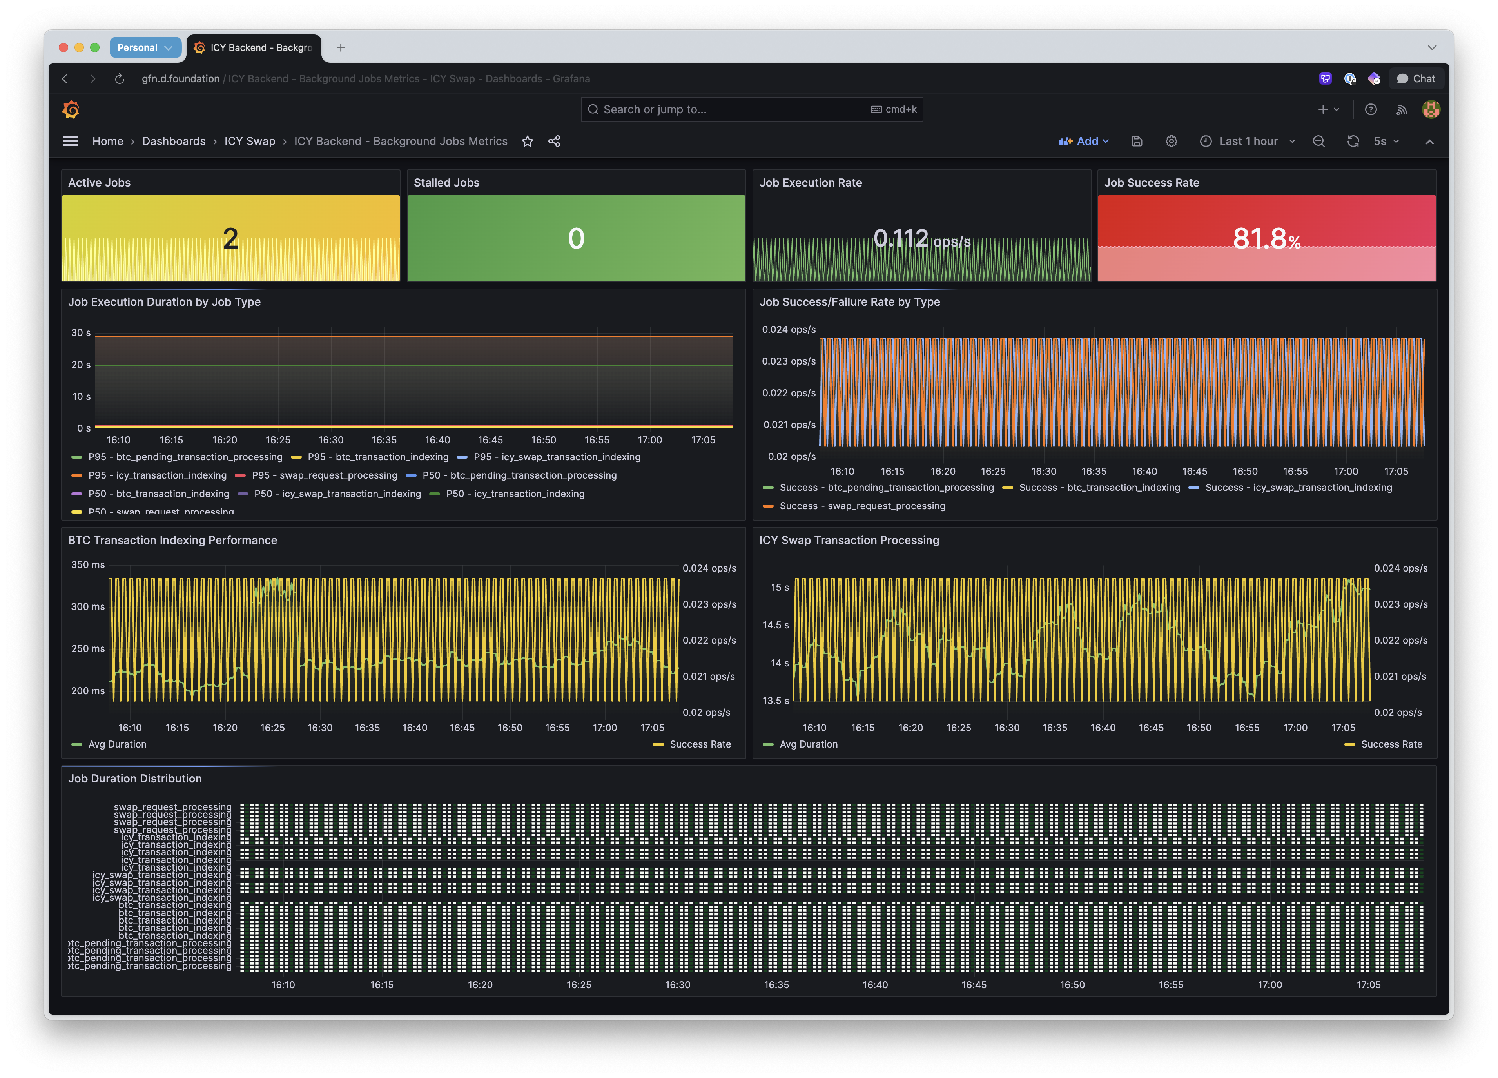1498x1078 pixels.
Task: Open dashboard settings gear icon
Action: pos(1171,142)
